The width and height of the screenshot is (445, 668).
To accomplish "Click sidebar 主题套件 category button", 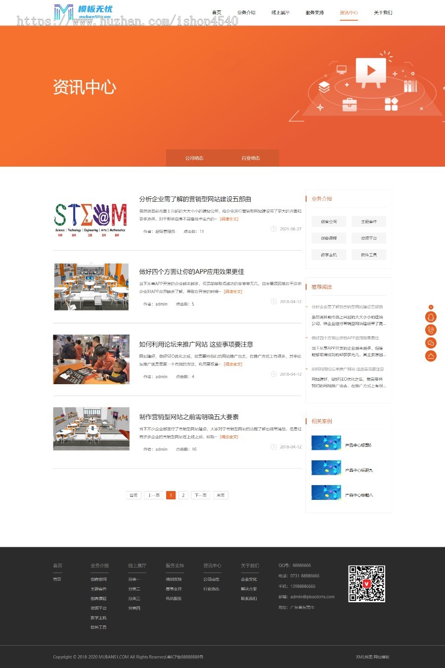I will click(369, 222).
